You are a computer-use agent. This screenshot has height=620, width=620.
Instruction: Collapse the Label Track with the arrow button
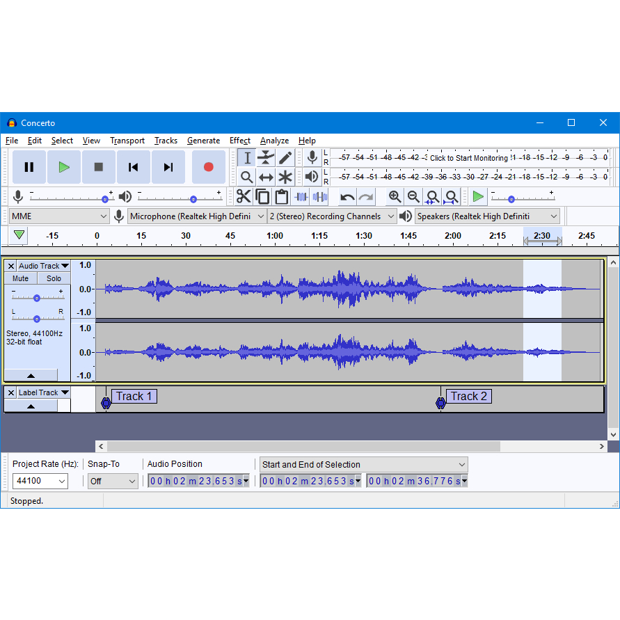point(31,406)
